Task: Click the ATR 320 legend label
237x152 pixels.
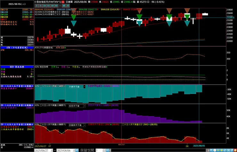Action: coord(61,48)
